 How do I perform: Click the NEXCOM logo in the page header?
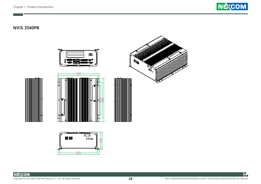pos(232,7)
